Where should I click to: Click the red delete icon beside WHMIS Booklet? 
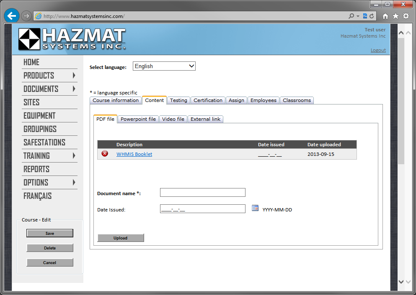click(105, 154)
